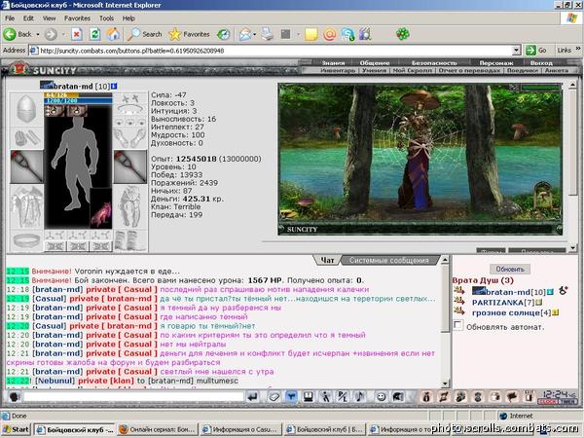The height and width of the screenshot is (438, 584).
Task: Click the IE Back button
Action: click(18, 34)
